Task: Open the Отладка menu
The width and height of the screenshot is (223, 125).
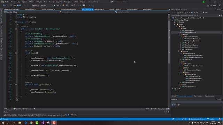Action: pyautogui.click(x=39, y=2)
